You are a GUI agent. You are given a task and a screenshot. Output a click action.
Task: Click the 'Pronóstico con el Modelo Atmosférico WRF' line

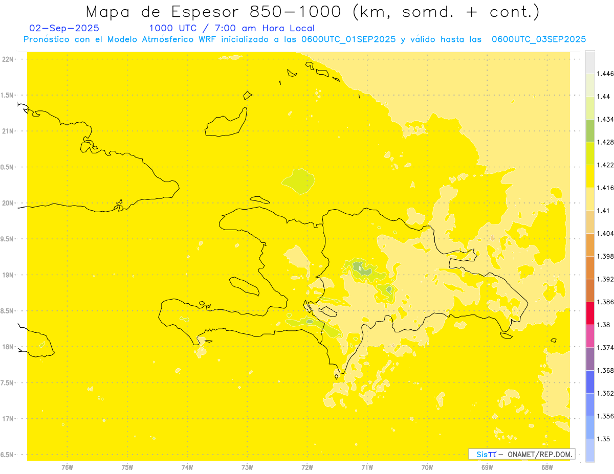point(305,39)
